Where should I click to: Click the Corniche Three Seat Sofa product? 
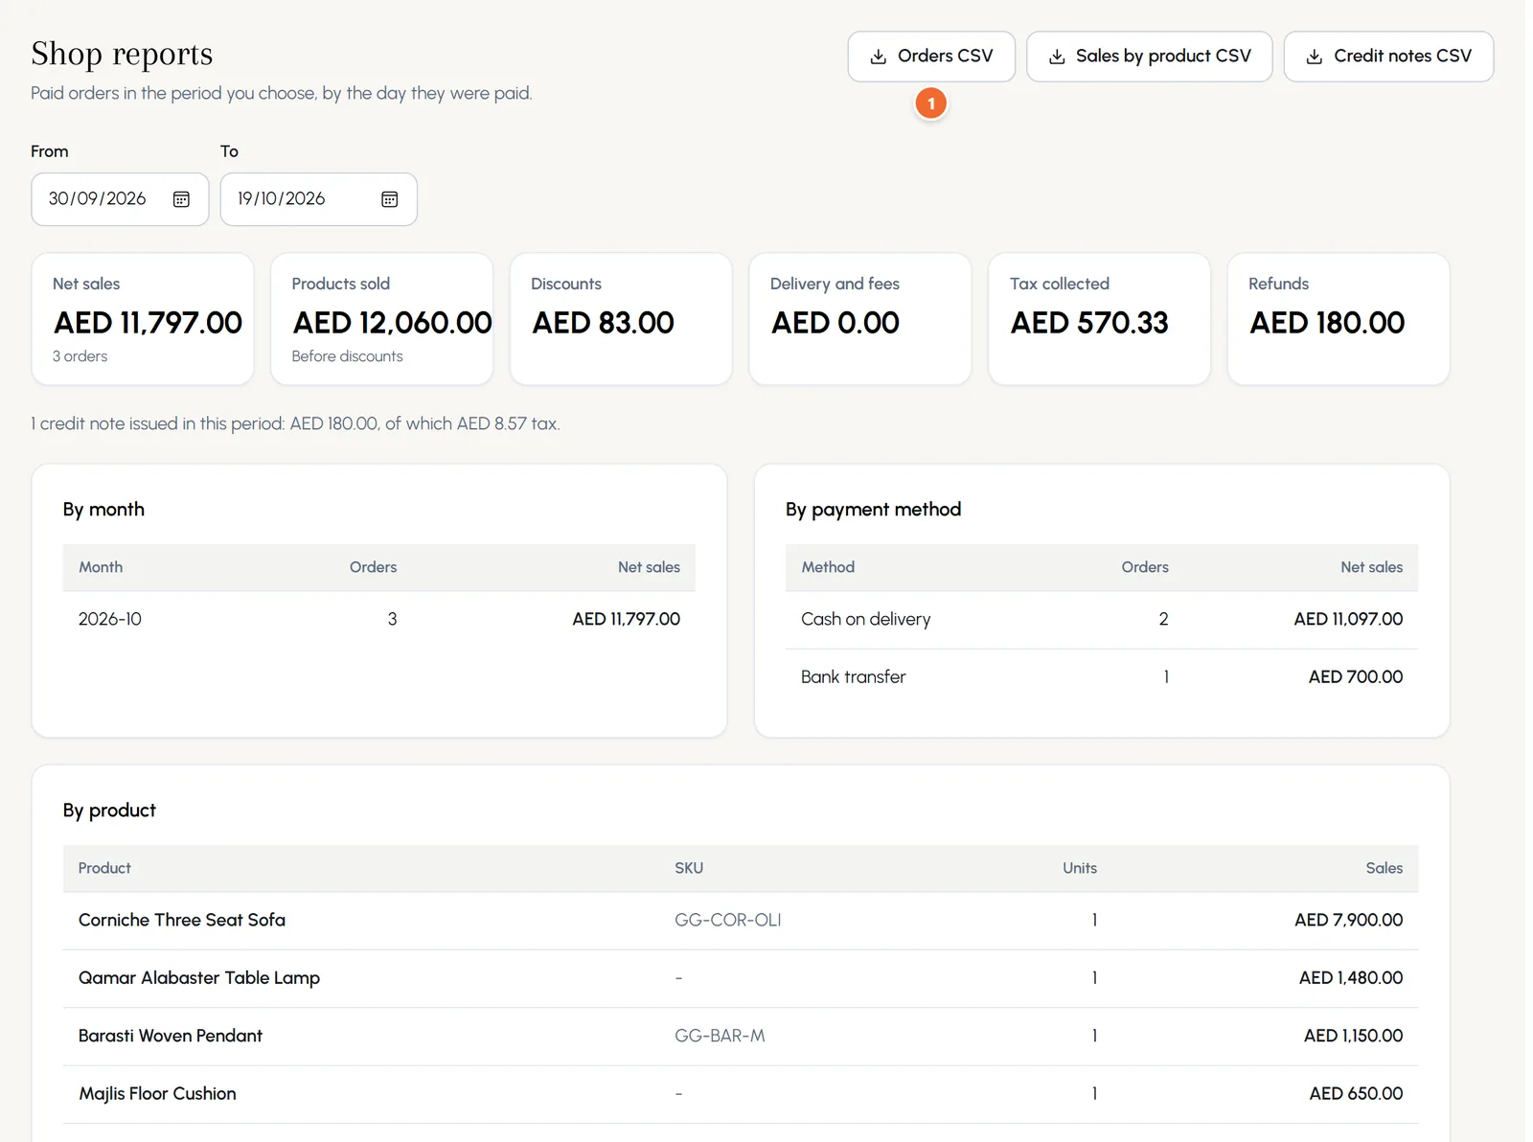[x=182, y=921]
